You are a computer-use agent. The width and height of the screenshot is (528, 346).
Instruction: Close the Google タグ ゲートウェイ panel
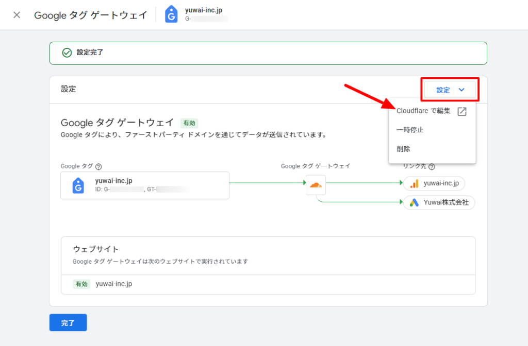pos(17,15)
